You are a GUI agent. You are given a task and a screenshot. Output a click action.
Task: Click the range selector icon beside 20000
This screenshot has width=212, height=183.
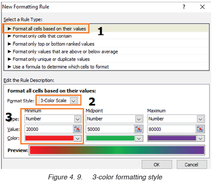tap(77, 129)
